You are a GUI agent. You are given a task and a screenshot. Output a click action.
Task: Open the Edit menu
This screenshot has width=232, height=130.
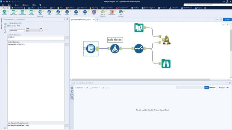(x=10, y=5)
